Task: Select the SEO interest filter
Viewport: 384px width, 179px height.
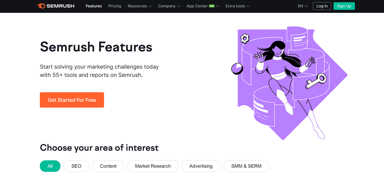Action: click(x=76, y=166)
